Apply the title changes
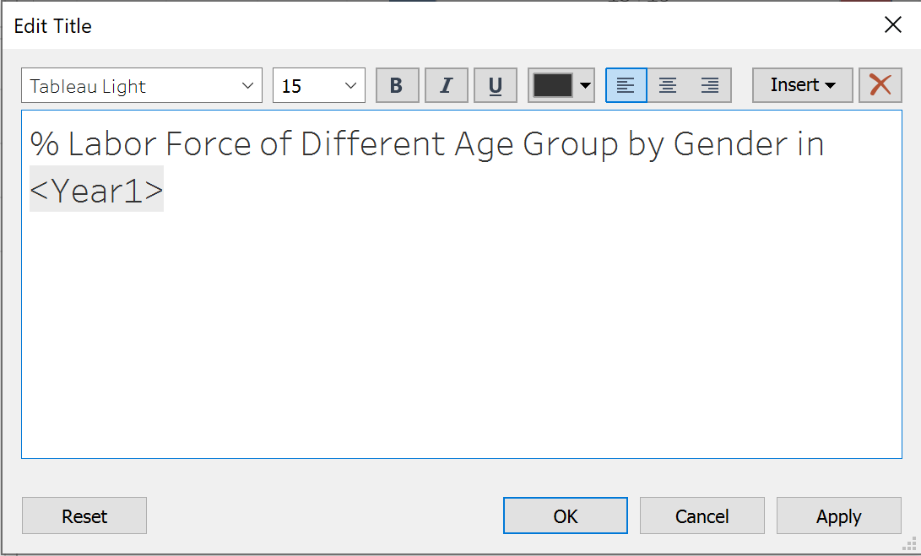 (x=838, y=516)
